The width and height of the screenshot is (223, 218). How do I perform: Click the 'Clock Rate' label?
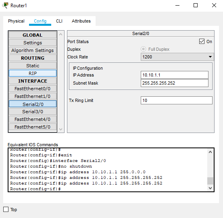coord(78,57)
